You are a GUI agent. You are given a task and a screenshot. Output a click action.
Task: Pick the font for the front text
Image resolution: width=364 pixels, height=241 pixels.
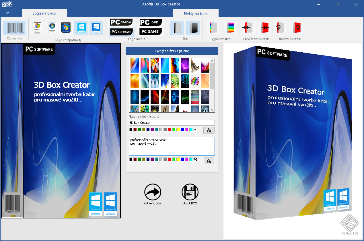tap(209, 130)
